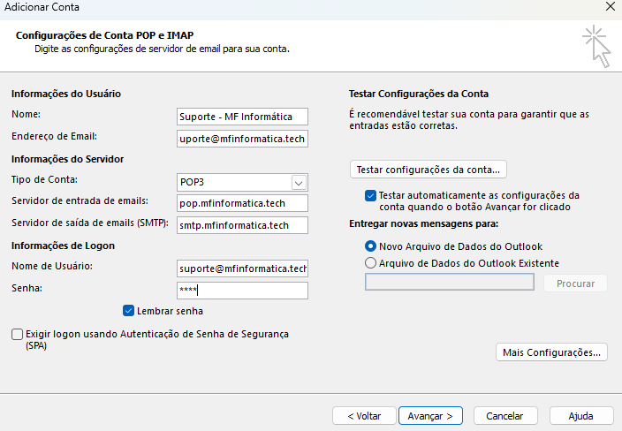
Task: Click the wizard cursor icon in header
Action: pyautogui.click(x=597, y=45)
